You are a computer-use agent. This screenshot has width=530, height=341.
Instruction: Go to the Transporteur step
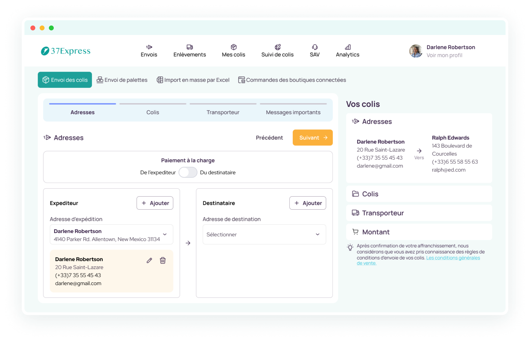pos(223,112)
